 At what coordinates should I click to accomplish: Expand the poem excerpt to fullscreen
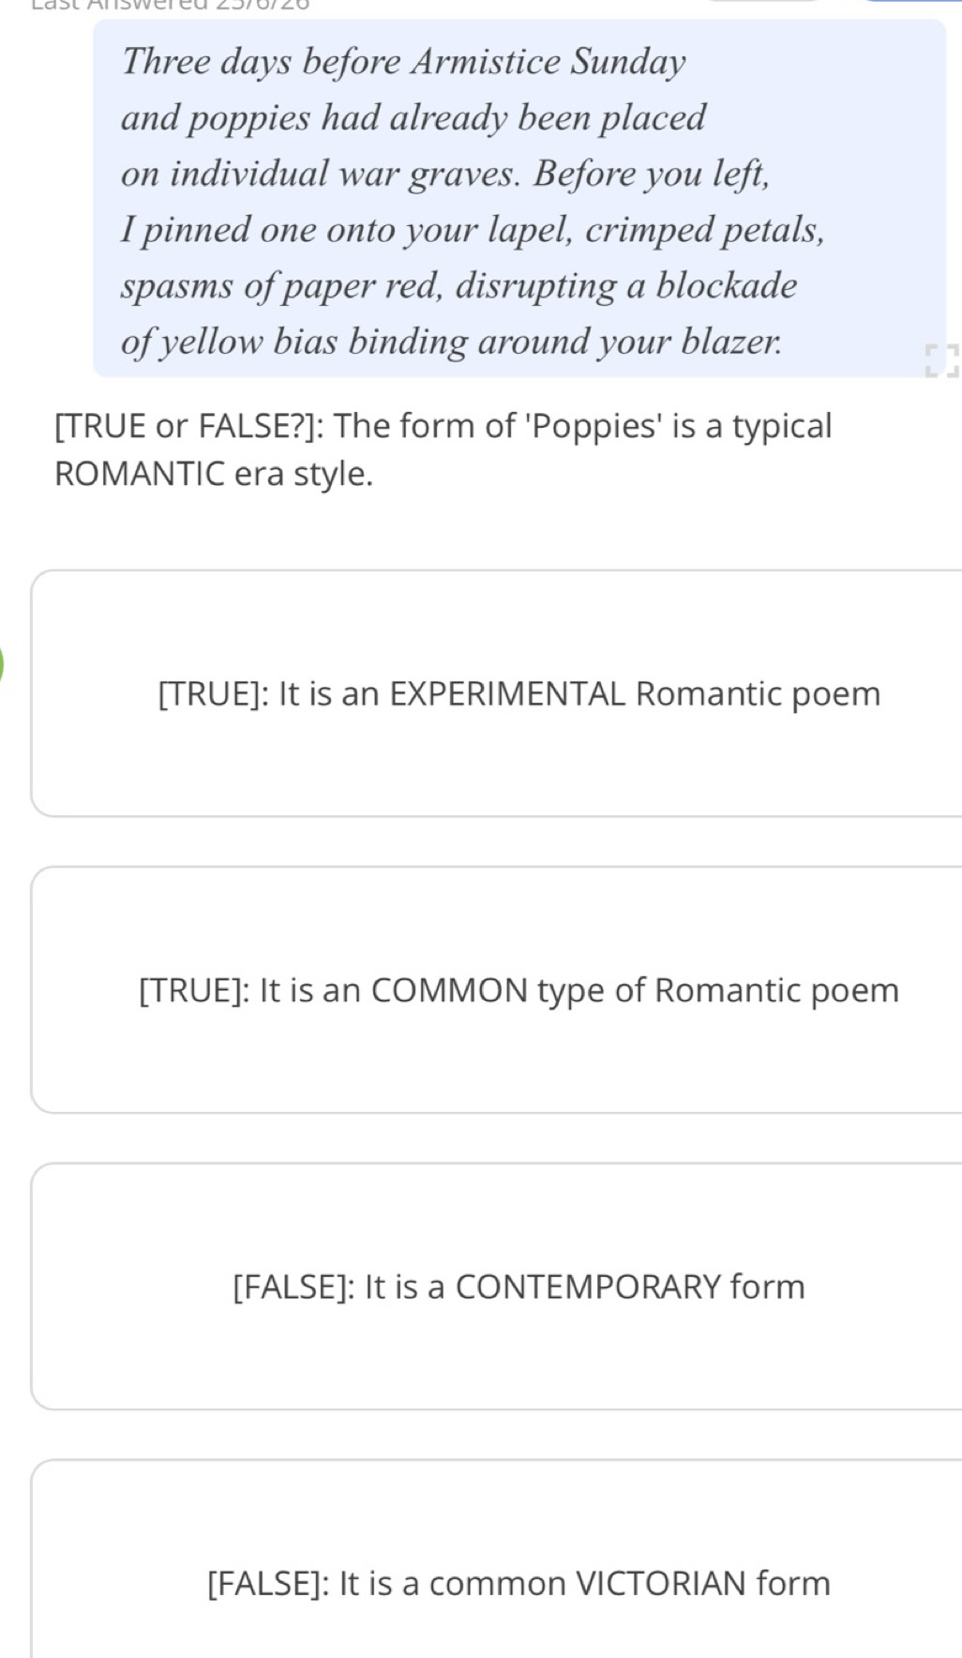[x=940, y=359]
